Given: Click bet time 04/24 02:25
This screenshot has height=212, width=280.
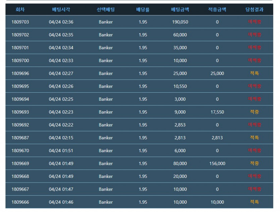Looking at the screenshot, I should pos(61,99).
